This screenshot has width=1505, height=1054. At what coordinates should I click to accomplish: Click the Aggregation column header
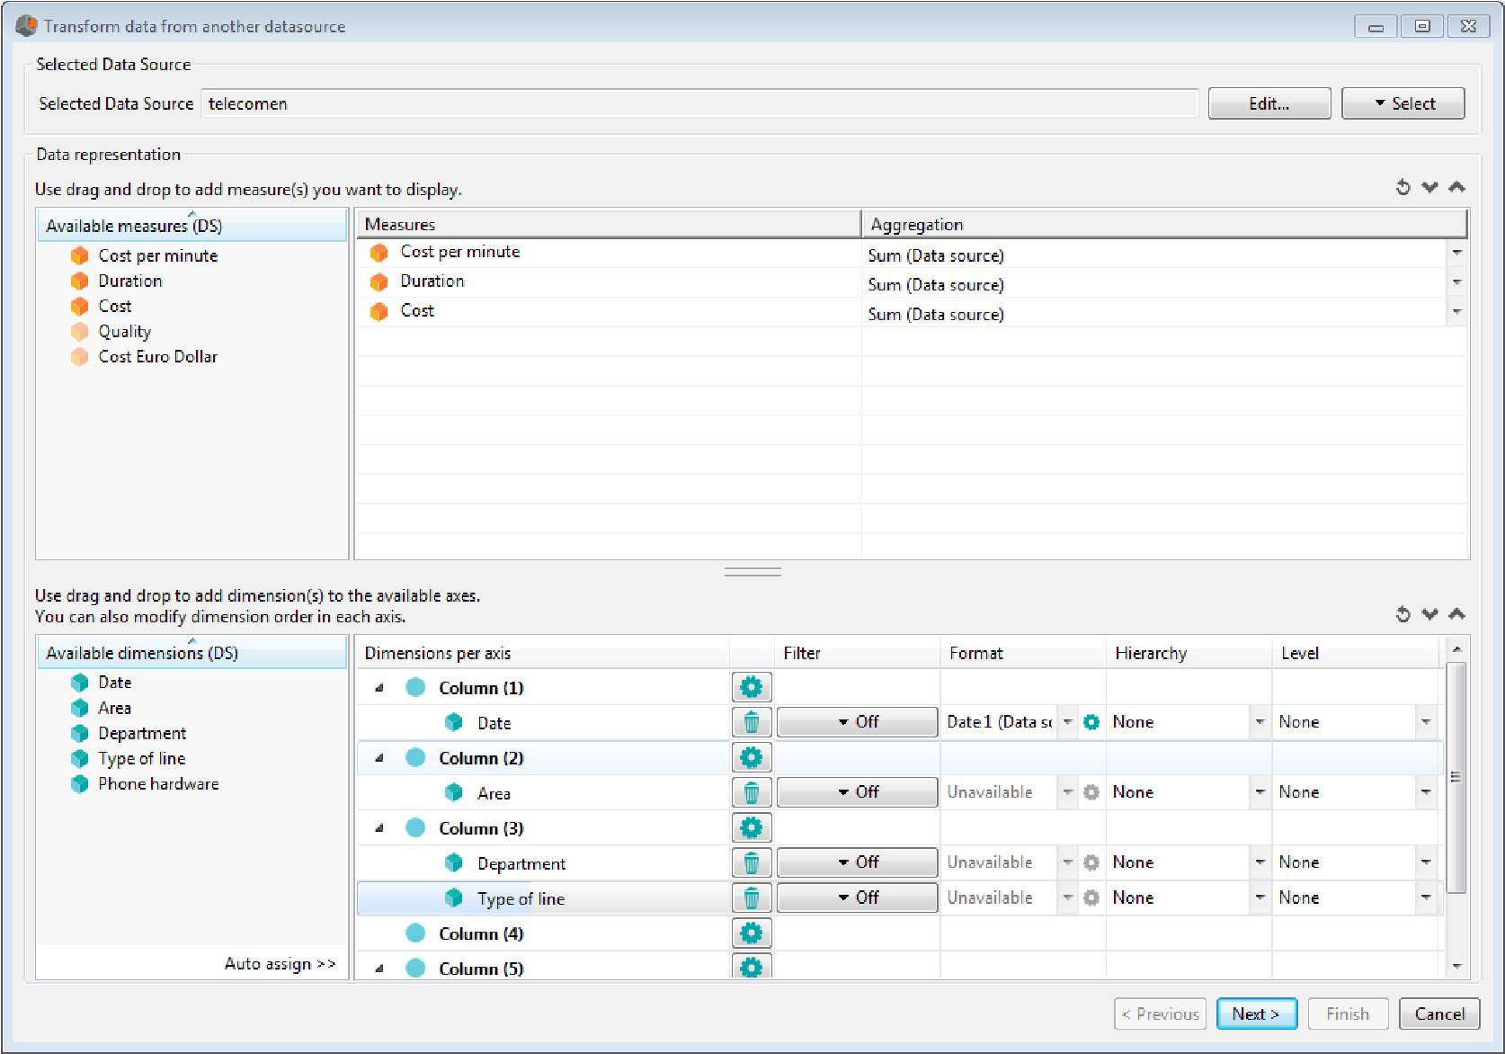pos(1164,224)
